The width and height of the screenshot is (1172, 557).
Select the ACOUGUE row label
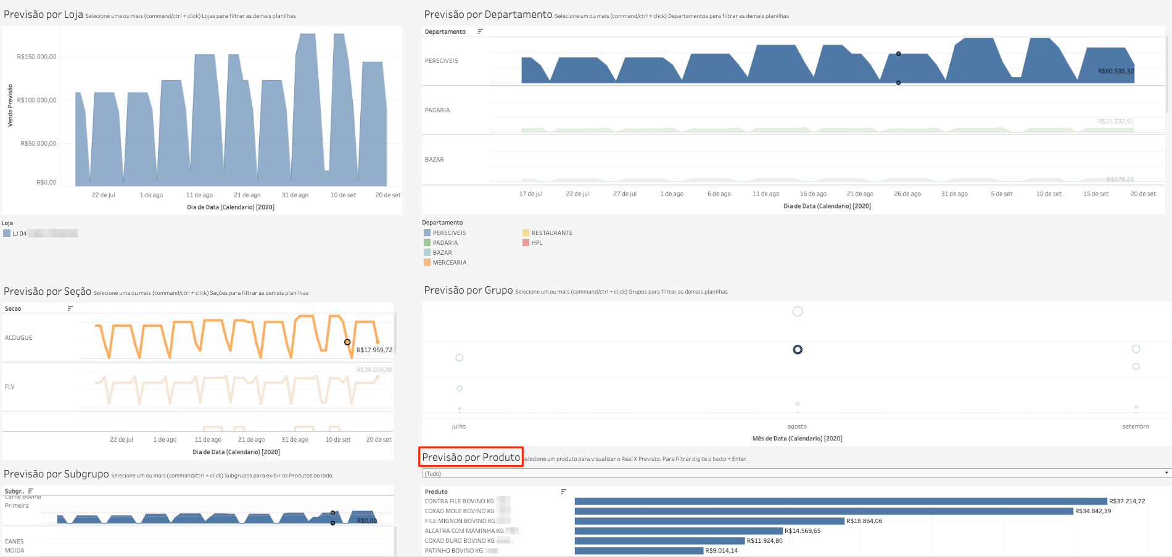[20, 337]
